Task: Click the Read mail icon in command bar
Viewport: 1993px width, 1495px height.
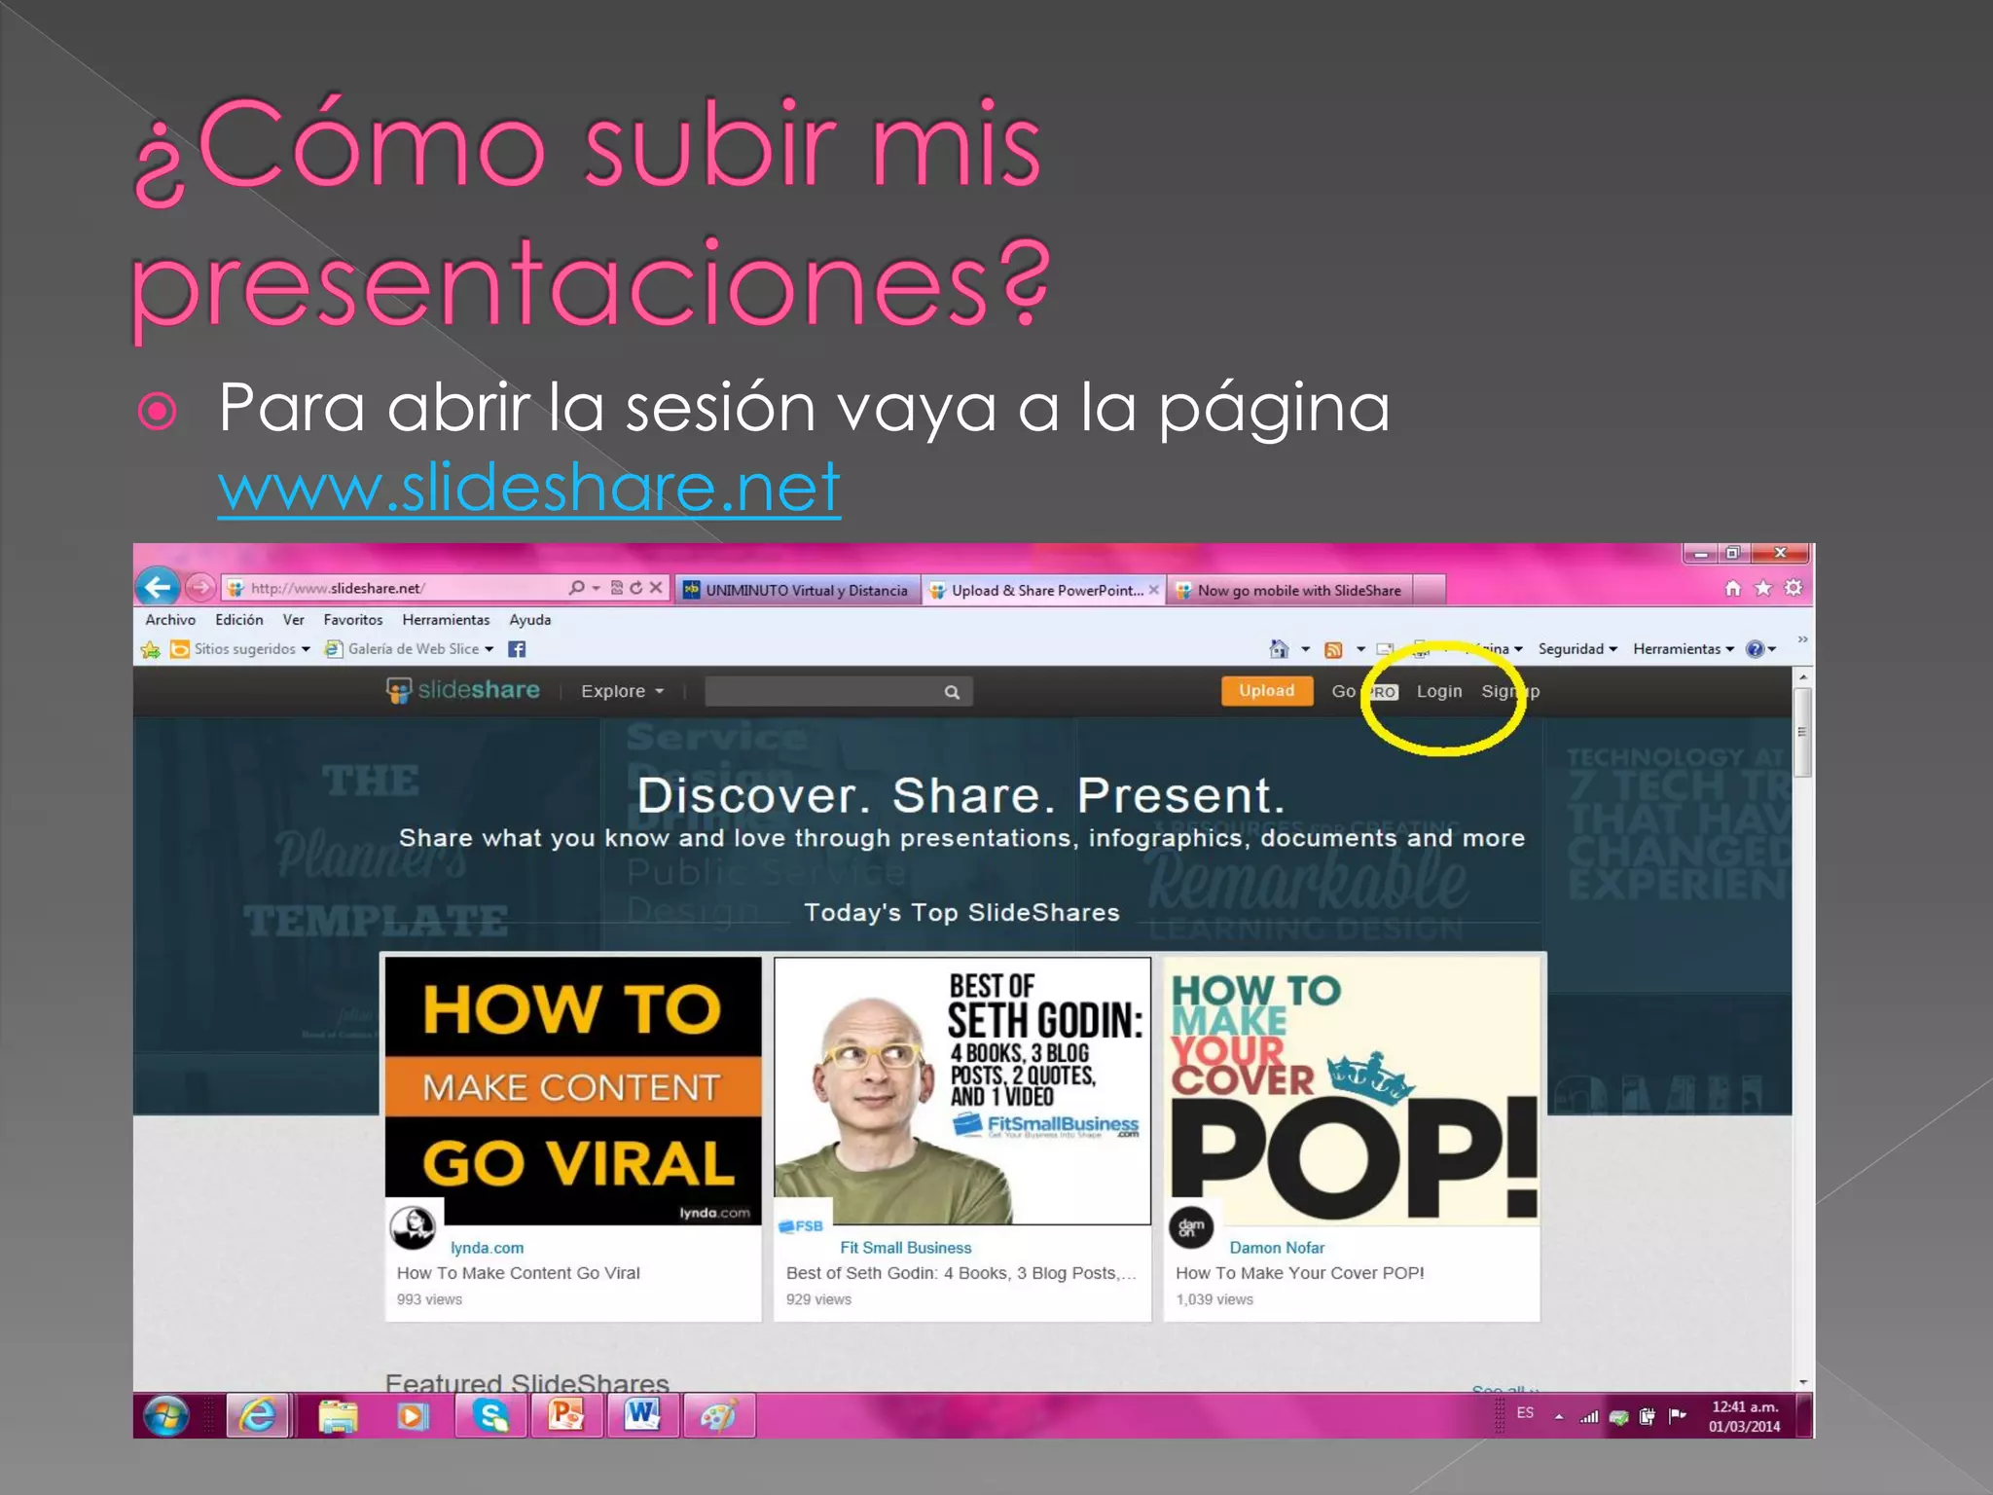Action: click(x=1386, y=649)
